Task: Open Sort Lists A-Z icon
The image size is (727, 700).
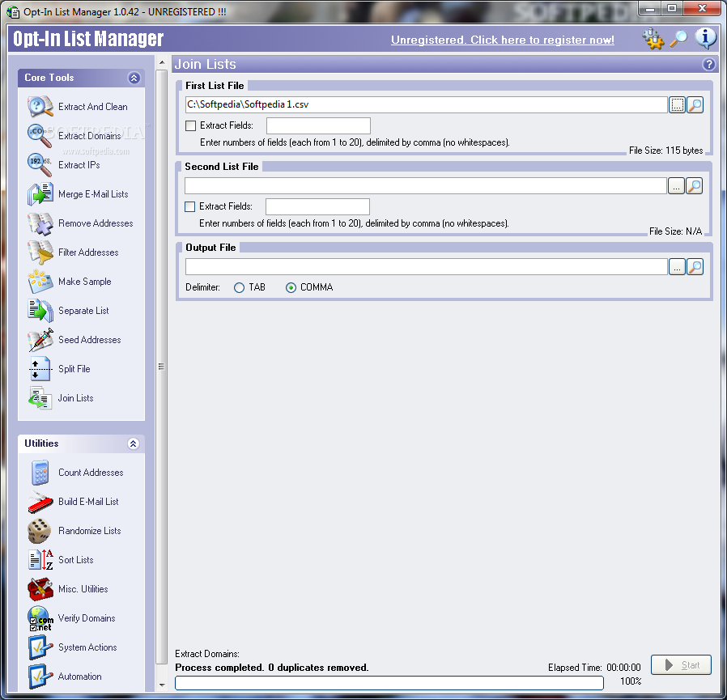Action: [40, 560]
